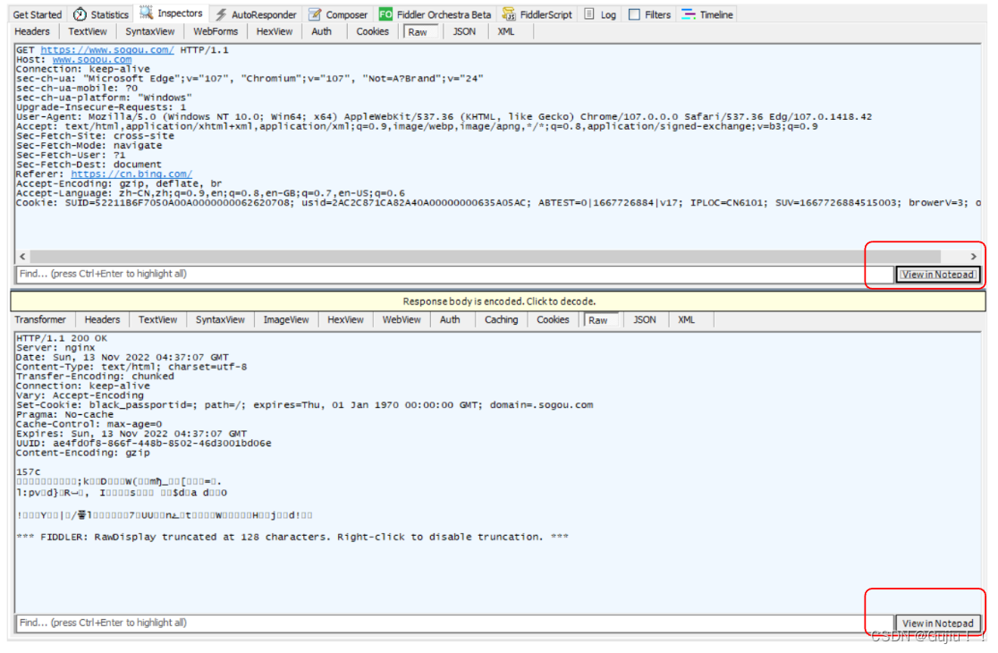Toggle the Filters checkbox
Image resolution: width=998 pixels, height=653 pixels.
pos(634,14)
